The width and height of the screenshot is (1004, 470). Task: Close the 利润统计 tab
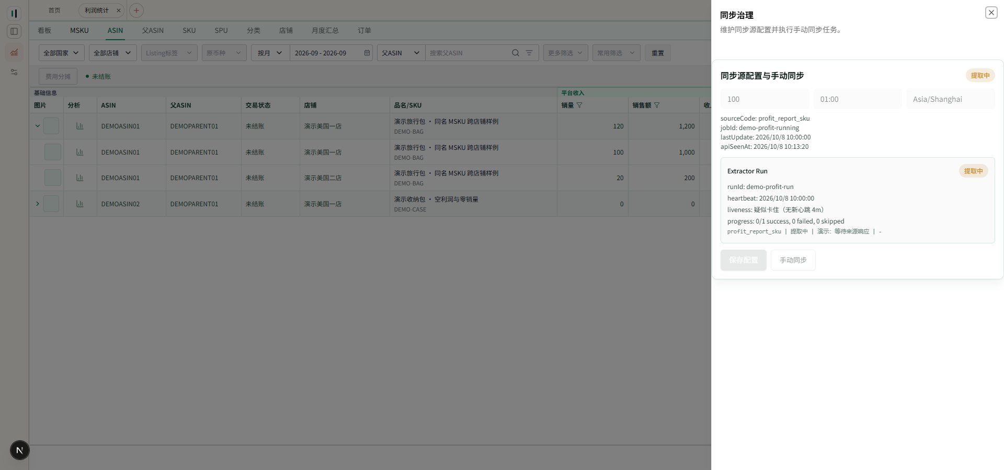coord(119,10)
